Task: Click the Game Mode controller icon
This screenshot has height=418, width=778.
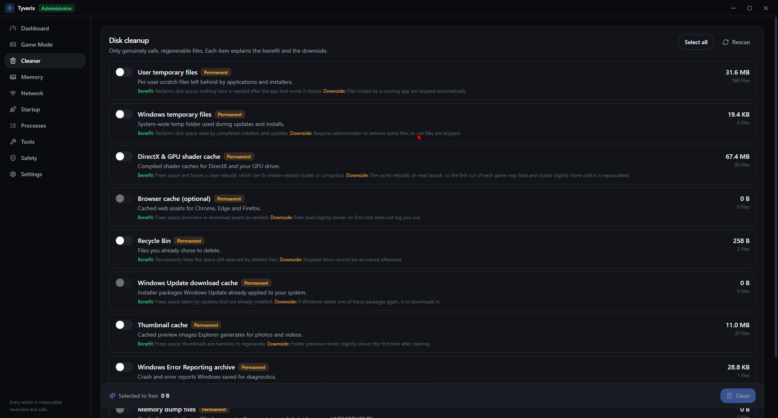Action: (13, 45)
